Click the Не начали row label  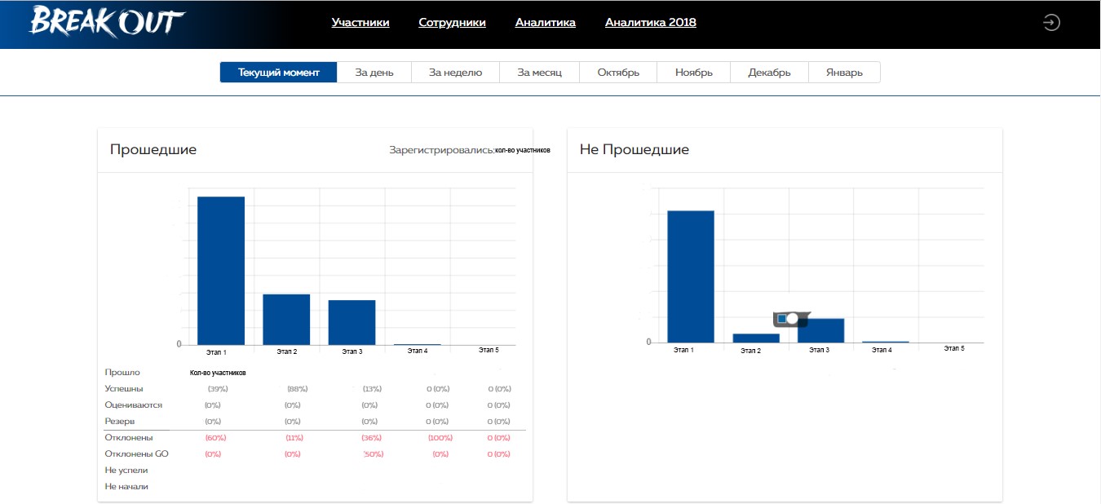coord(127,486)
